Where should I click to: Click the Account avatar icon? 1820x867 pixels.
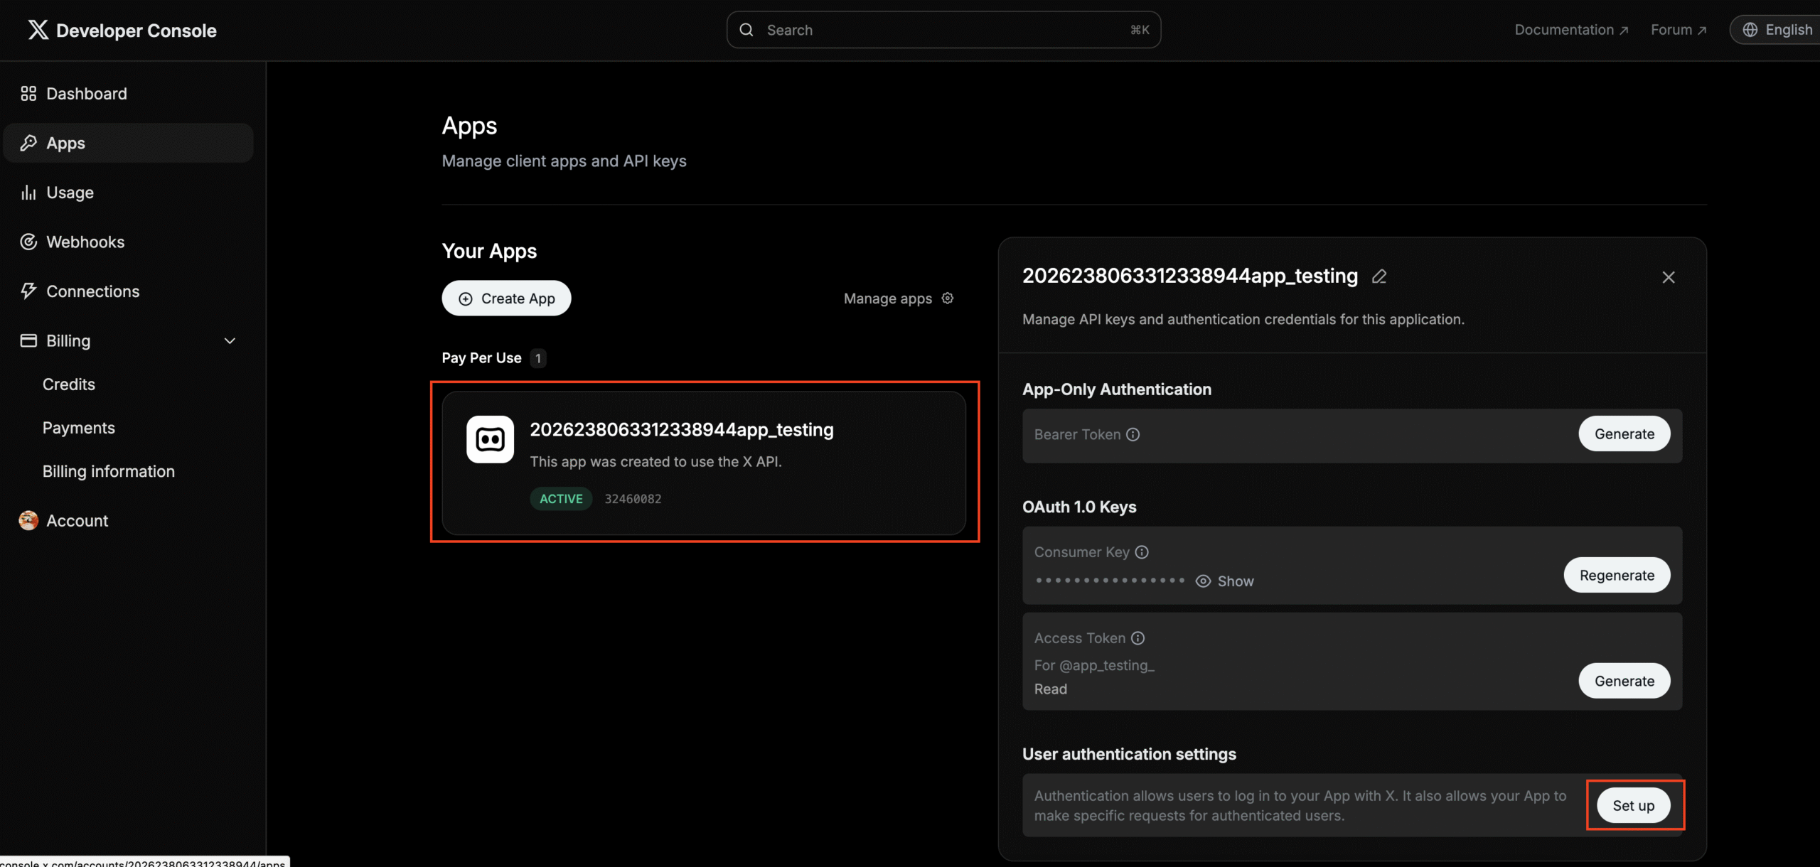coord(28,521)
